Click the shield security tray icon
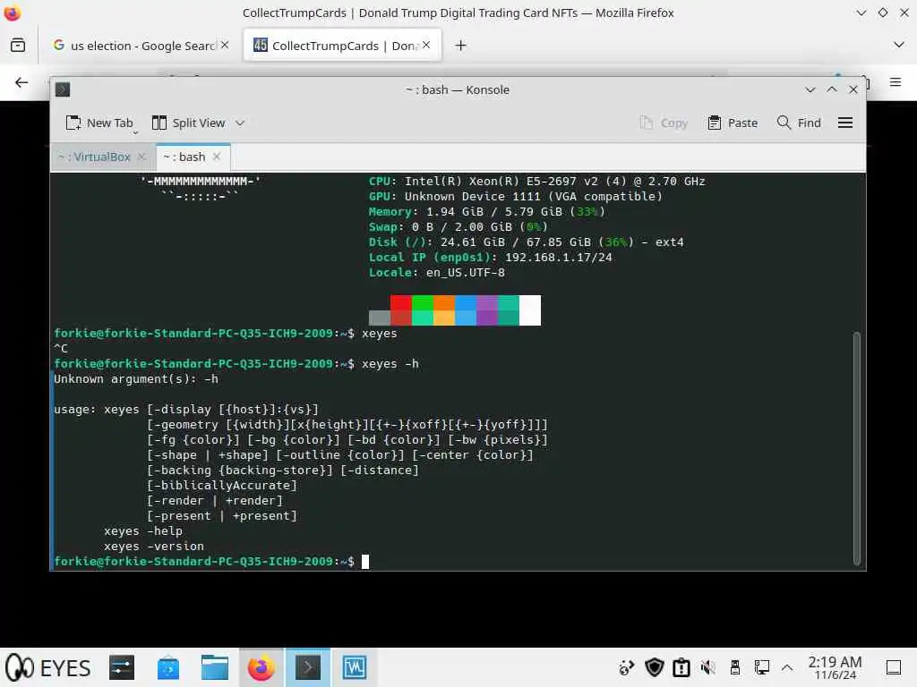The image size is (917, 687). [655, 667]
